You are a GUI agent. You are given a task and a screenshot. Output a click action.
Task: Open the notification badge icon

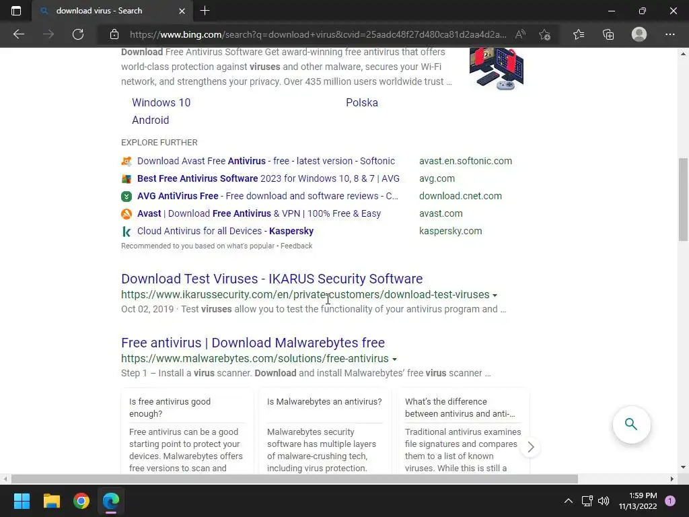click(x=670, y=501)
